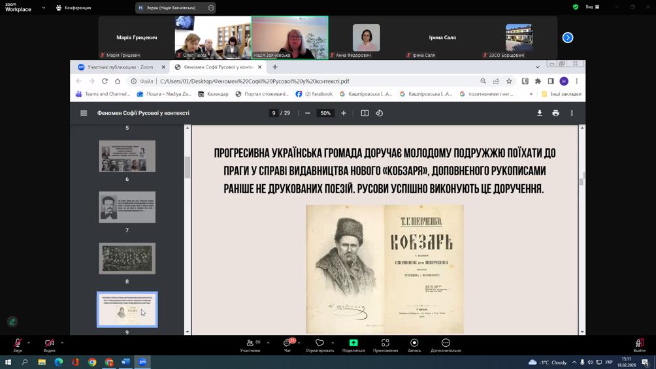Image resolution: width=656 pixels, height=369 pixels.
Task: Print the PDF using printer icon
Action: 555,113
